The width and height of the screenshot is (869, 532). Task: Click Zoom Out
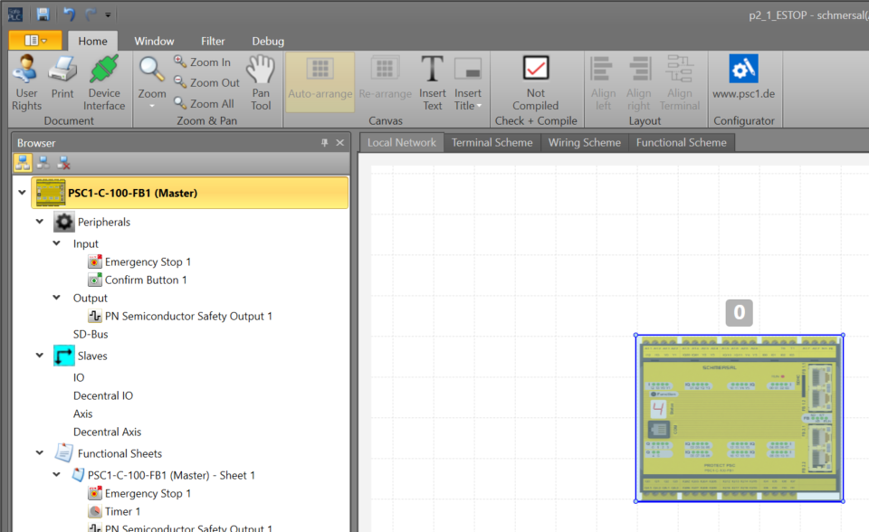pyautogui.click(x=206, y=82)
